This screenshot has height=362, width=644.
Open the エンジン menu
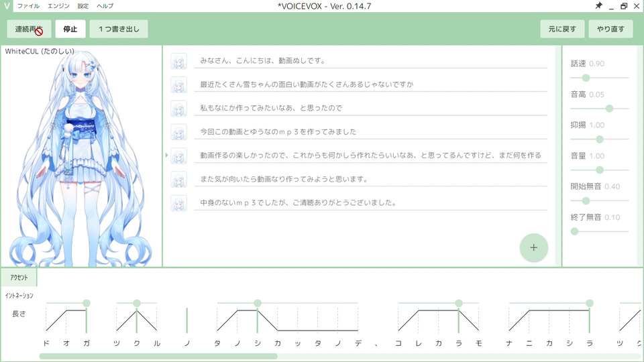tap(58, 6)
